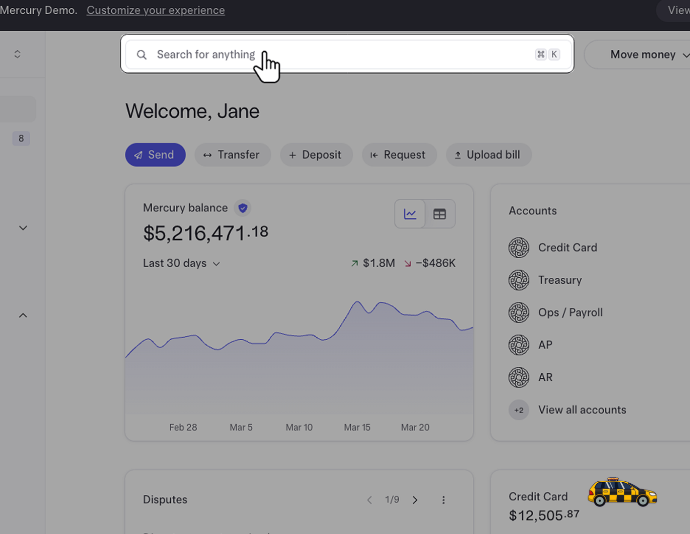Open the View all accounts link
The image size is (690, 534).
pyautogui.click(x=582, y=410)
